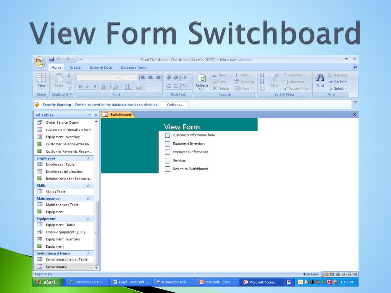
Task: Click the customers information form switchboard box
Action: click(x=168, y=135)
